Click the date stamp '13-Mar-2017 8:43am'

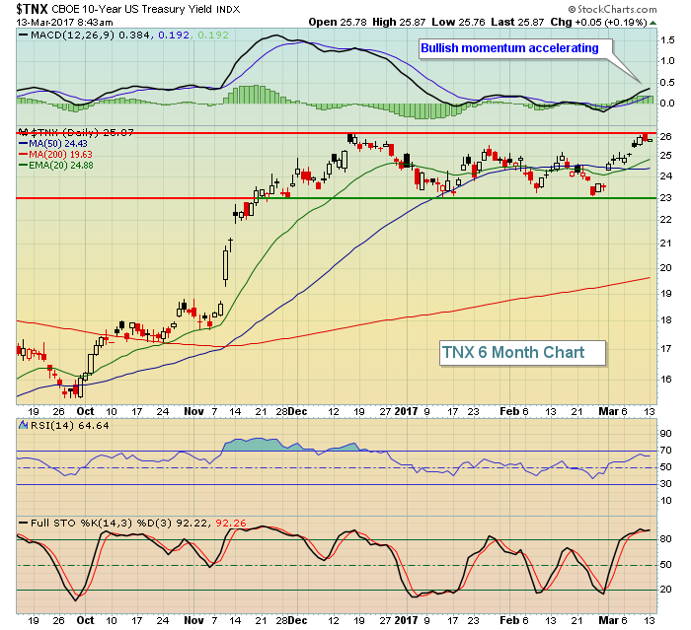pyautogui.click(x=65, y=22)
